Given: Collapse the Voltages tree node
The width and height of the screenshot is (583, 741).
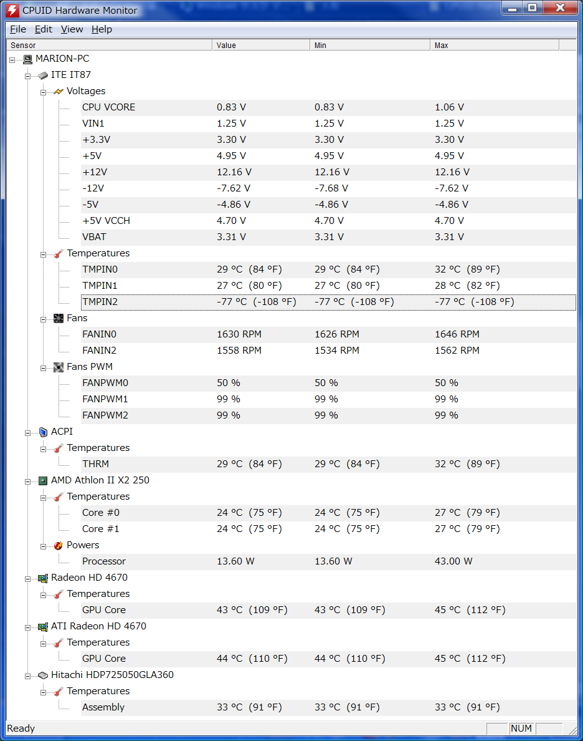Looking at the screenshot, I should (x=43, y=92).
